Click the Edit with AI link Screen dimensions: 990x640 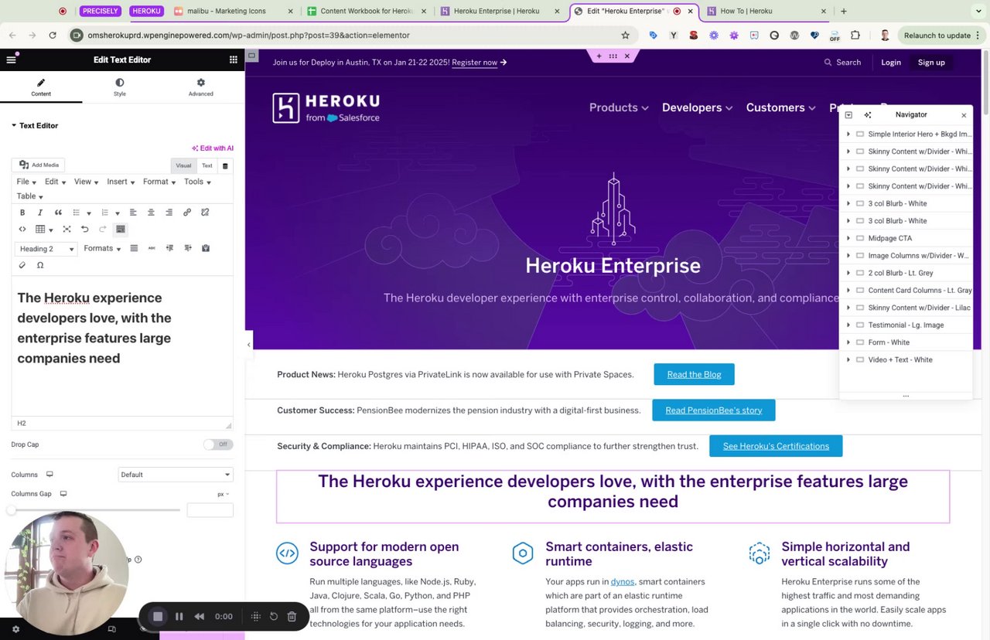click(x=213, y=148)
